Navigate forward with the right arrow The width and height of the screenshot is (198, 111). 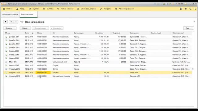16,22
